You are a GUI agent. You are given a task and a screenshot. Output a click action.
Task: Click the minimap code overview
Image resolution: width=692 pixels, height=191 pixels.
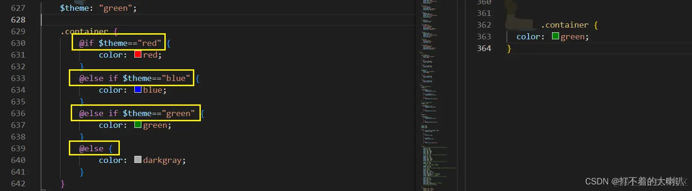(438, 95)
